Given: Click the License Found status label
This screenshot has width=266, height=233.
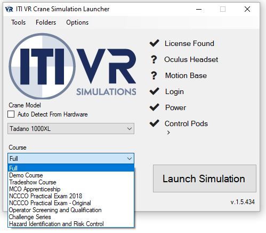Looking at the screenshot, I should [189, 43].
